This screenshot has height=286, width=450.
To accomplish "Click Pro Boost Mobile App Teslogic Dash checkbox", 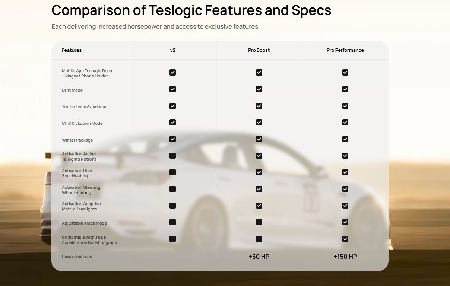I will click(x=259, y=73).
